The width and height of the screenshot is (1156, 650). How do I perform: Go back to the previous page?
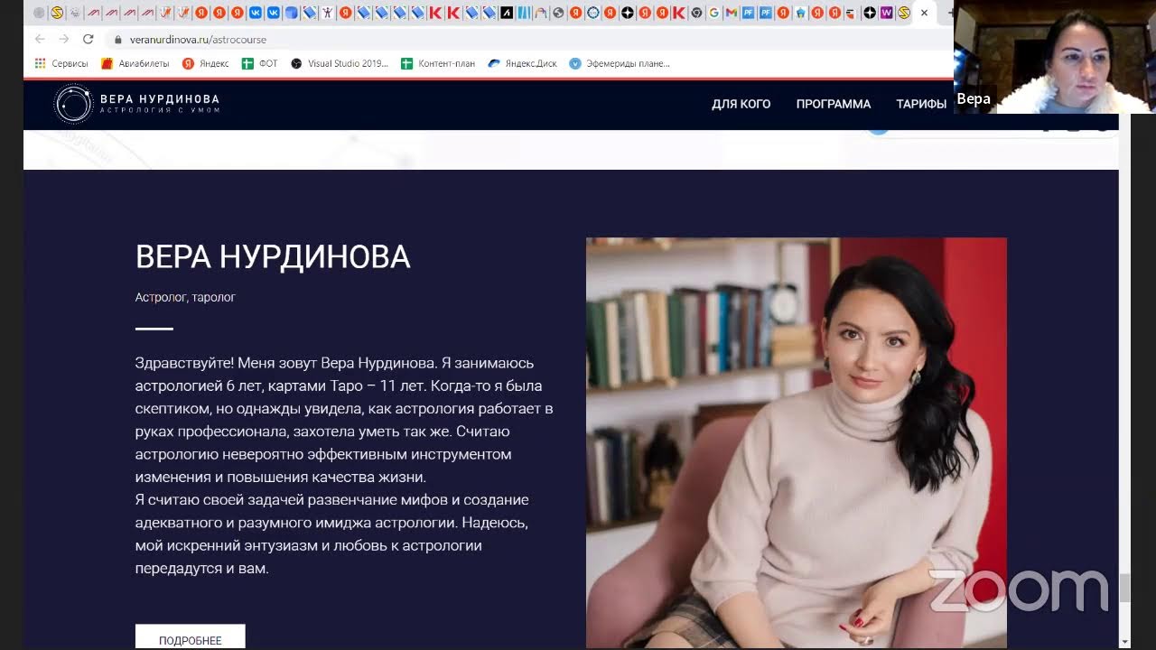[x=40, y=39]
